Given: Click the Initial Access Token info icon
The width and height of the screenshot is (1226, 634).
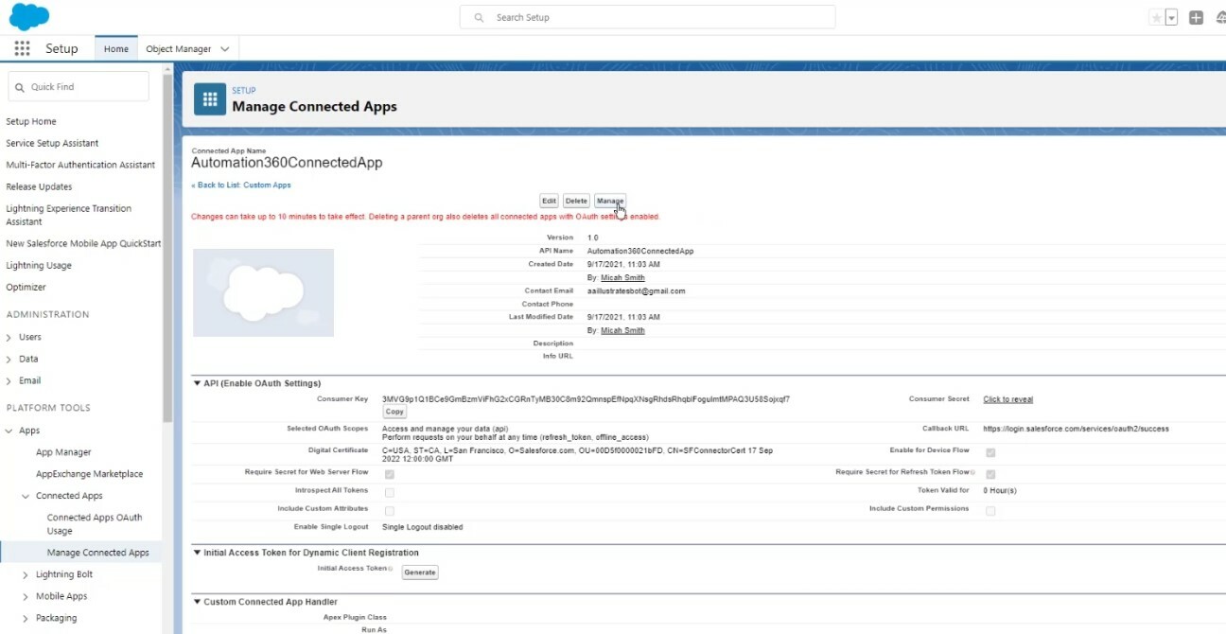Looking at the screenshot, I should pyautogui.click(x=390, y=569).
